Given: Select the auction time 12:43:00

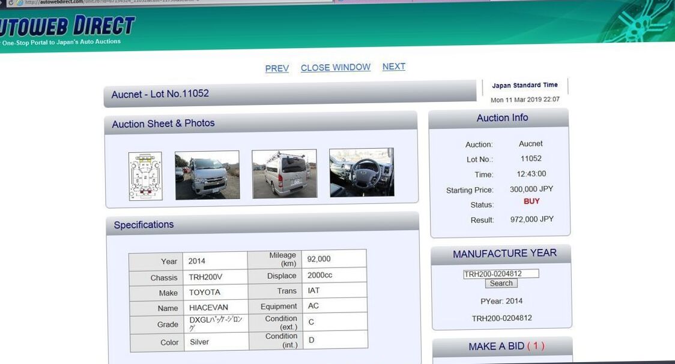Looking at the screenshot, I should tap(531, 174).
